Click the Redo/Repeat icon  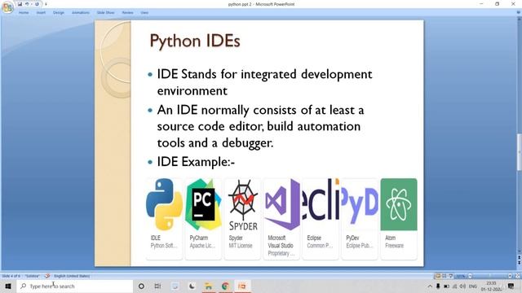click(37, 4)
